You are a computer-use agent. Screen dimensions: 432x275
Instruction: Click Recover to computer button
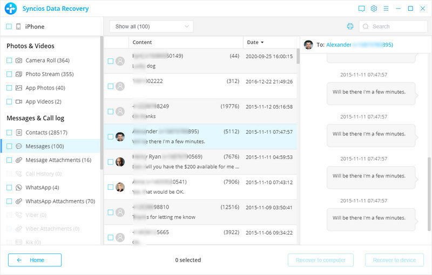tap(320, 260)
